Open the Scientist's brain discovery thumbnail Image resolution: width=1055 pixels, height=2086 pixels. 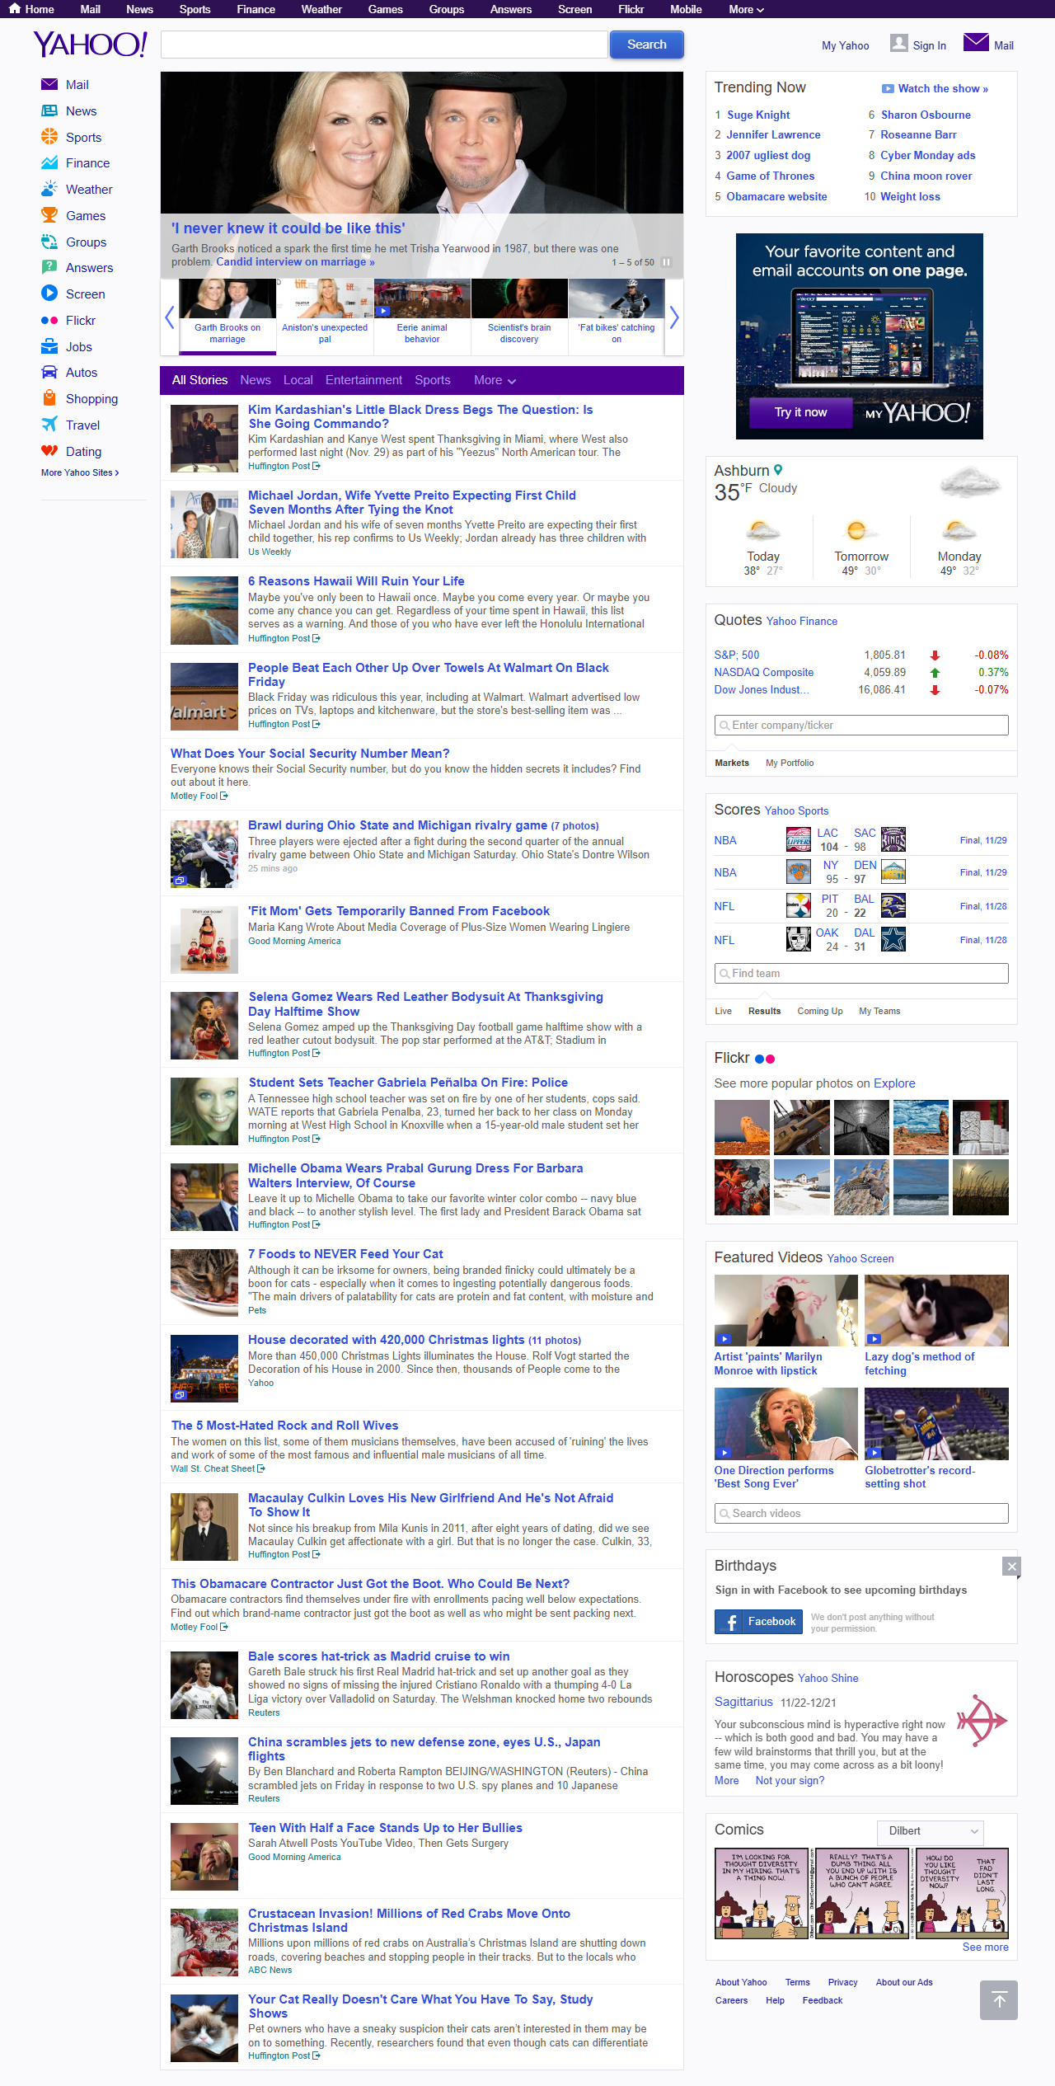(519, 298)
